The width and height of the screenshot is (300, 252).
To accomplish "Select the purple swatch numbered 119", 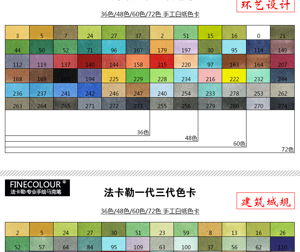I will (x=41, y=61).
